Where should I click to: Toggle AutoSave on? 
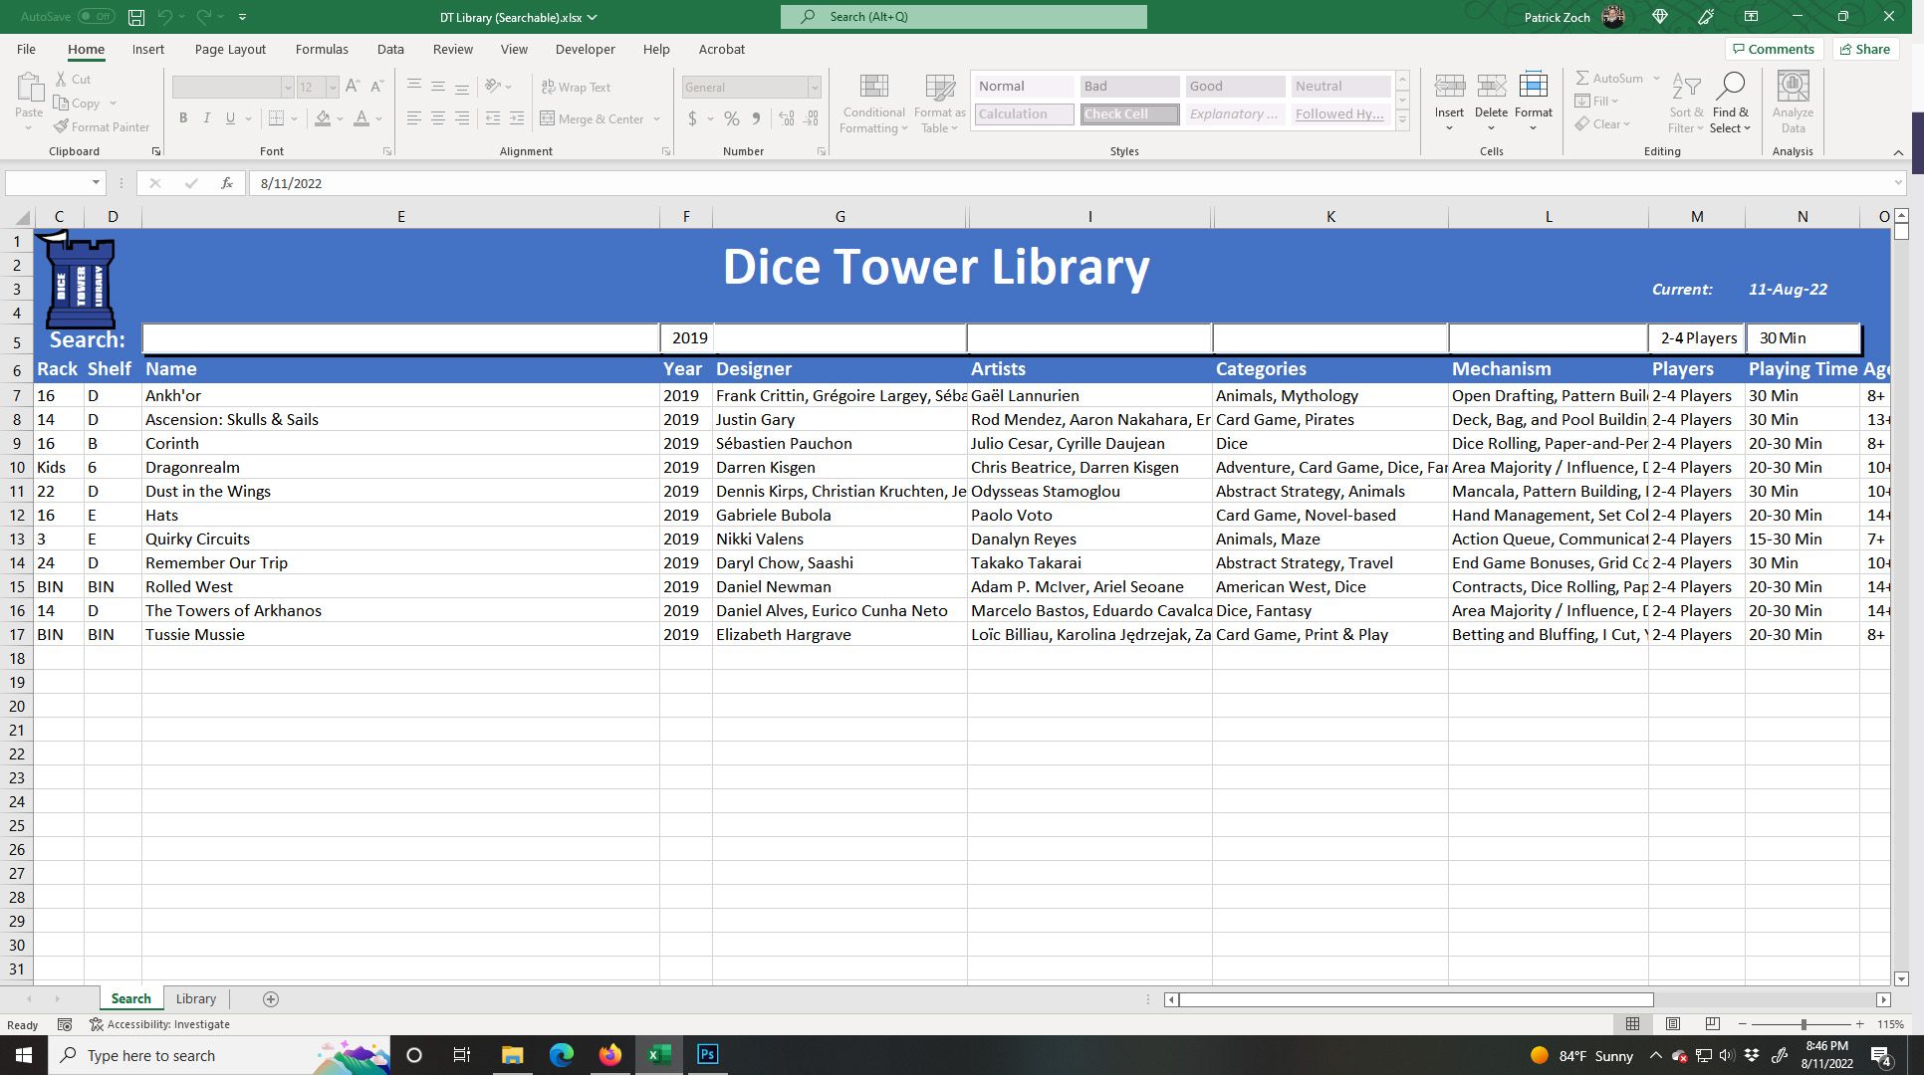(96, 16)
